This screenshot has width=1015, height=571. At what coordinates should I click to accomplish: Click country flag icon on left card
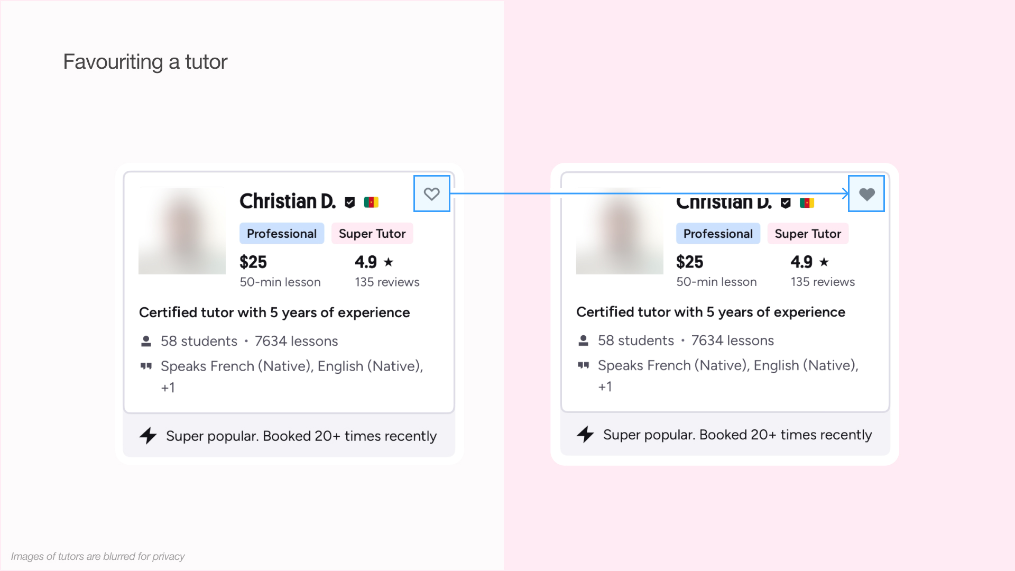(x=371, y=202)
